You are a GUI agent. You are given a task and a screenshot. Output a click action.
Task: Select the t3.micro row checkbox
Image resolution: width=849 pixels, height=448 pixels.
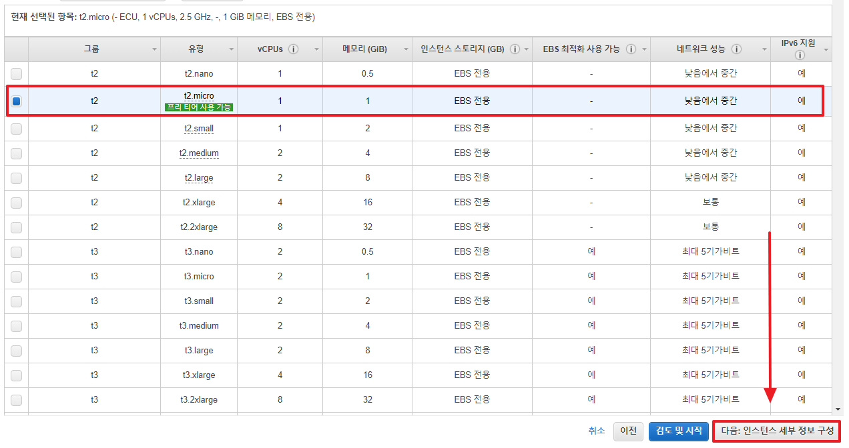16,277
